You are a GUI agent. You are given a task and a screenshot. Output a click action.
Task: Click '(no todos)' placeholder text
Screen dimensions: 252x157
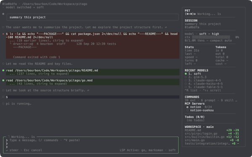pos(196,120)
